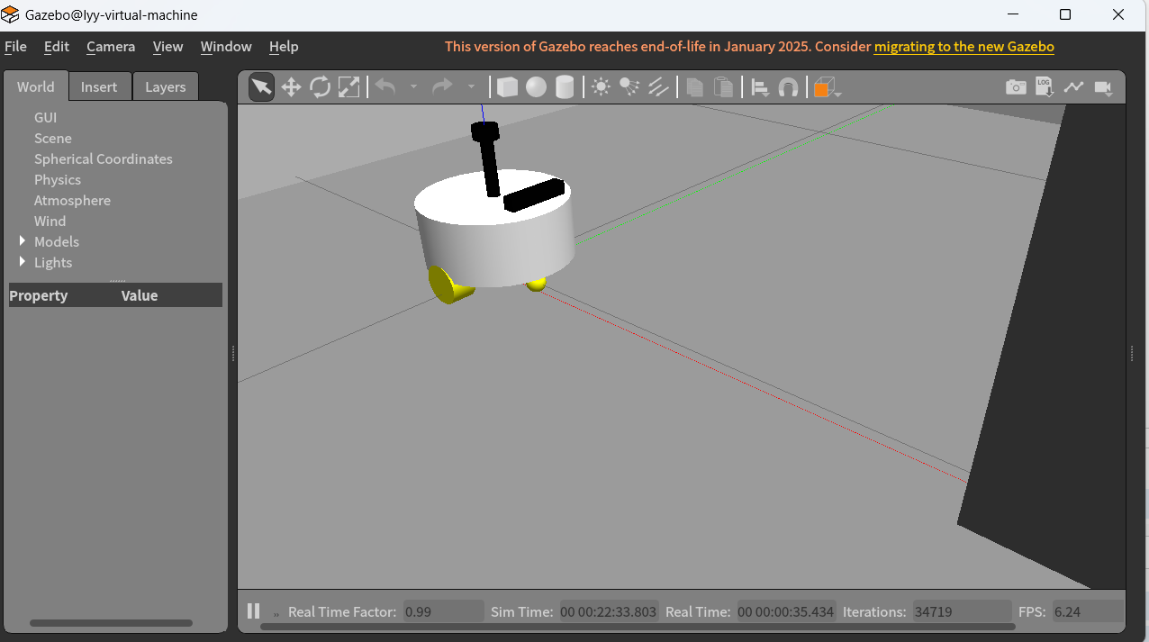The image size is (1149, 642).
Task: Switch to the Layers tab
Action: click(166, 86)
